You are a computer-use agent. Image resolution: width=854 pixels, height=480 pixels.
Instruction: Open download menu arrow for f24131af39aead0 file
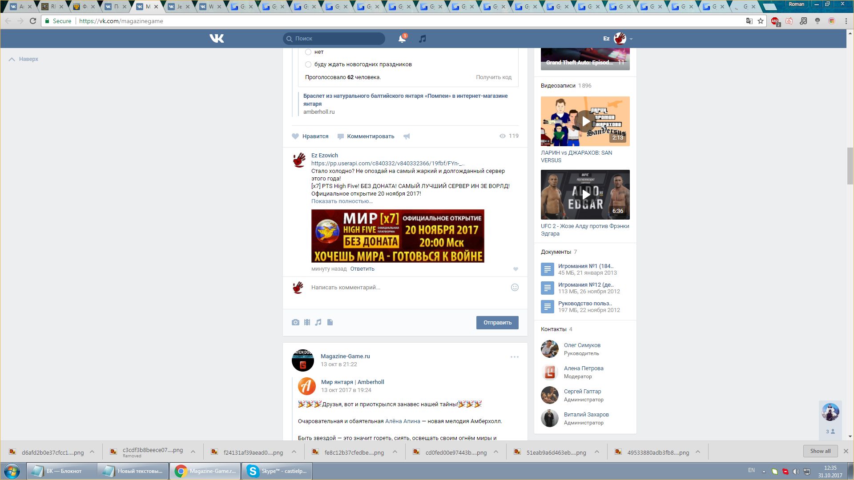pos(294,452)
